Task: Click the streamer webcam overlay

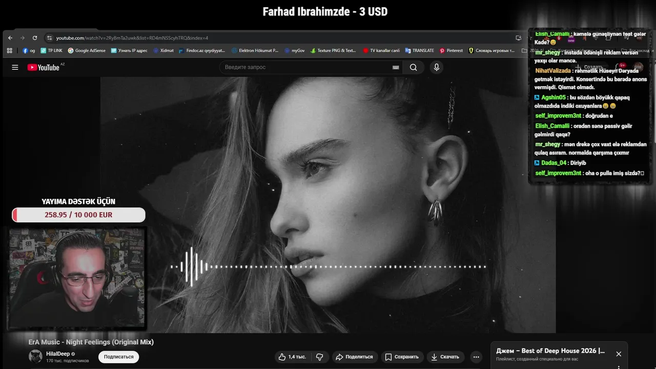Action: (x=77, y=278)
